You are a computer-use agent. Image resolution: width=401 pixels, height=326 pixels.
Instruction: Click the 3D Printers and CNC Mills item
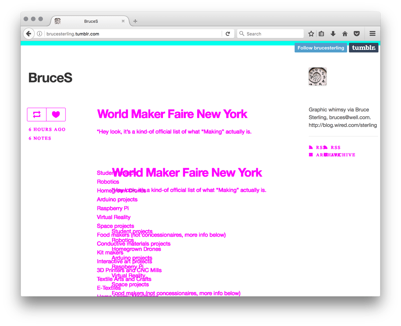(129, 270)
